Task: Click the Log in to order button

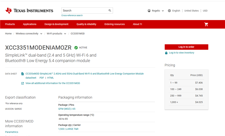Action: (186, 47)
